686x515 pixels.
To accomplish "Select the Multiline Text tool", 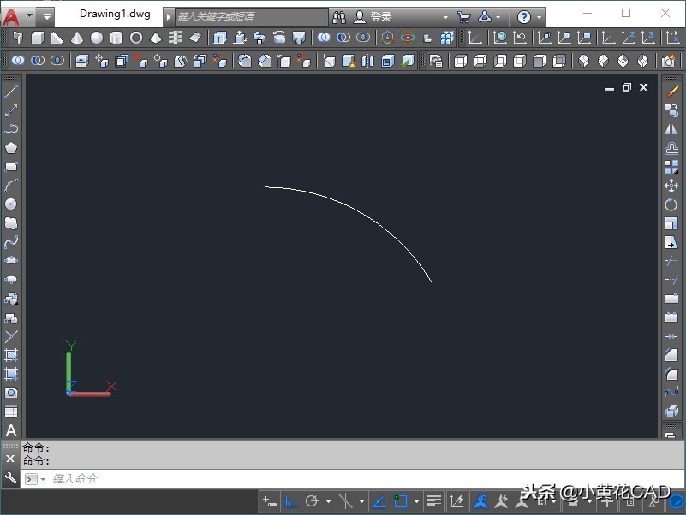I will pos(11,431).
